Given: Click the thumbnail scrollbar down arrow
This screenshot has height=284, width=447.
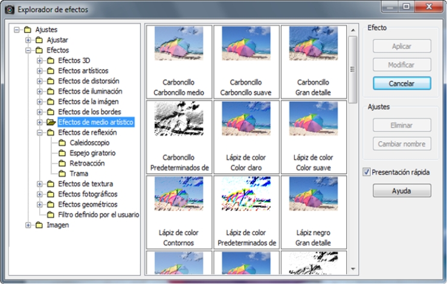Looking at the screenshot, I should [x=353, y=268].
